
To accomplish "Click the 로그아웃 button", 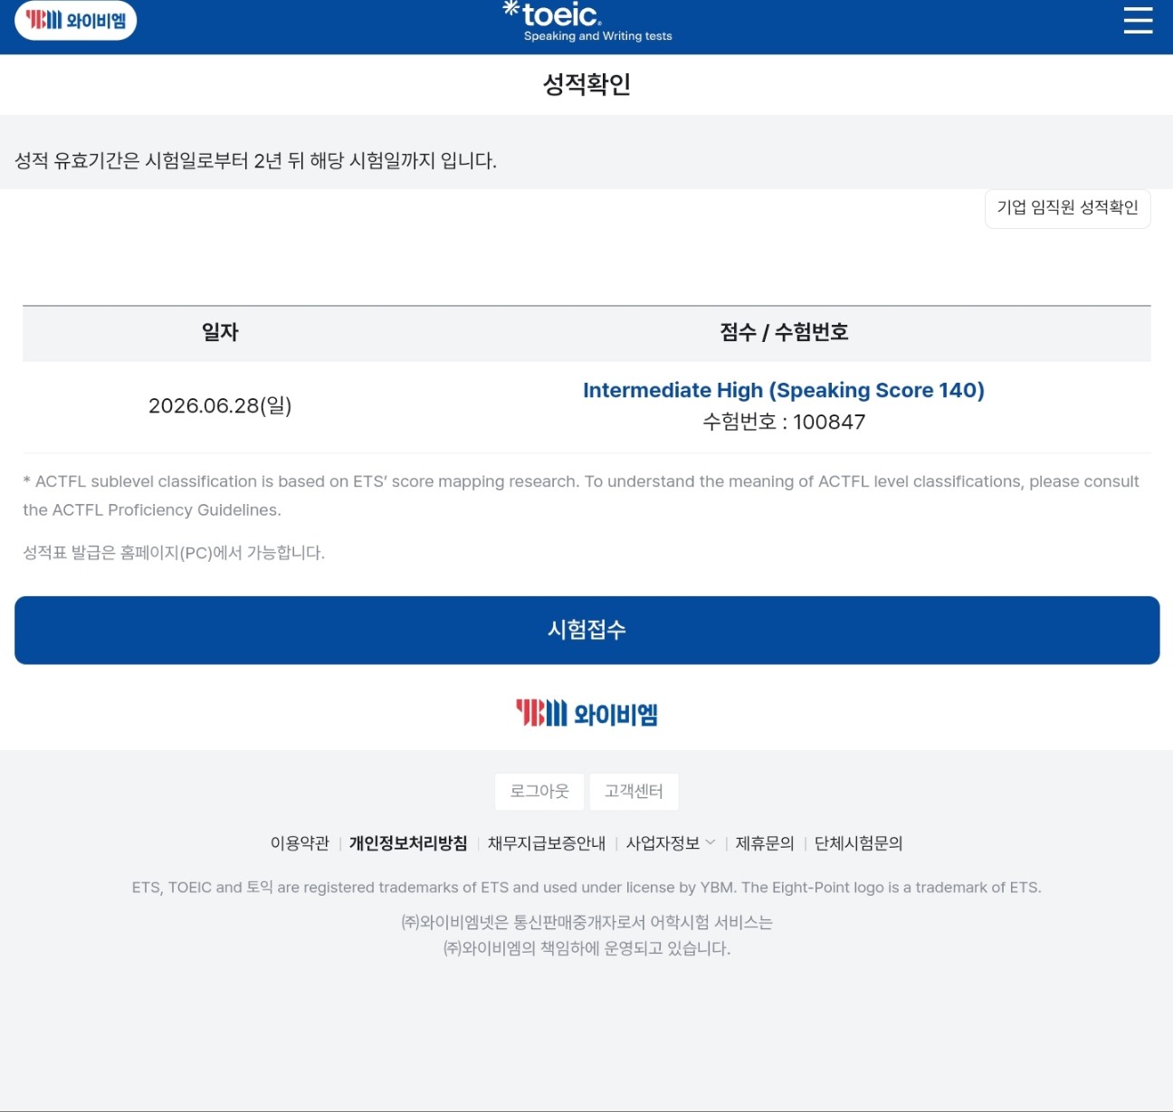I will [x=539, y=791].
